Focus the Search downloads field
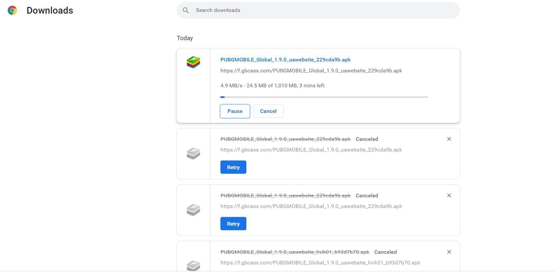Screen dimensions: 554x272 (323, 10)
